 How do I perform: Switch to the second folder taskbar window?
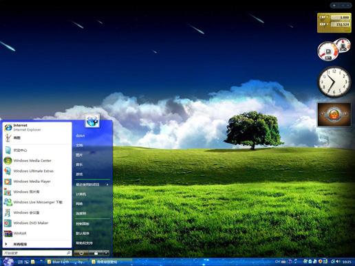point(111,262)
